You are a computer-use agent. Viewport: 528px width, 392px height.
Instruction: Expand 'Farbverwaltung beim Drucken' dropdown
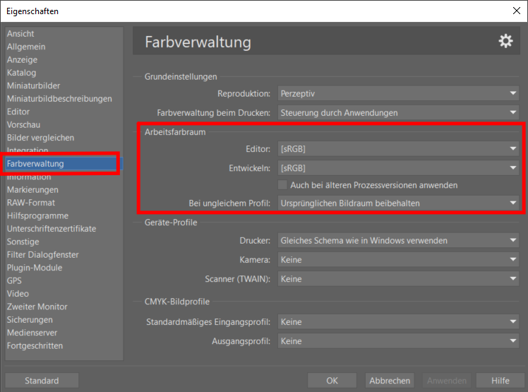(x=398, y=112)
